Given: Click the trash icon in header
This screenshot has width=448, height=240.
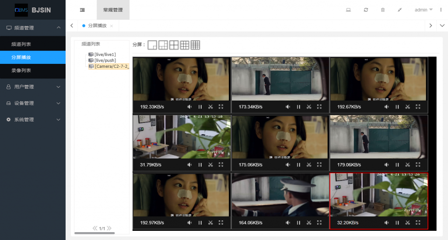Looking at the screenshot, I should 383,10.
